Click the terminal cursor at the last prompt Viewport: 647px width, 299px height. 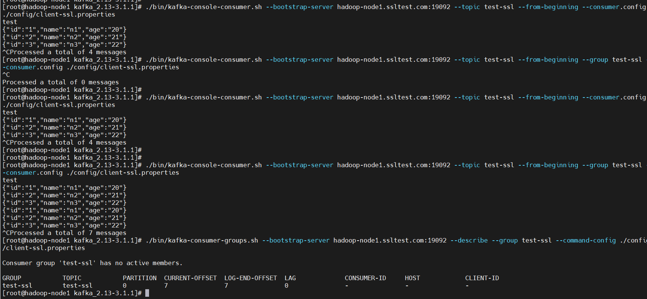click(x=147, y=293)
